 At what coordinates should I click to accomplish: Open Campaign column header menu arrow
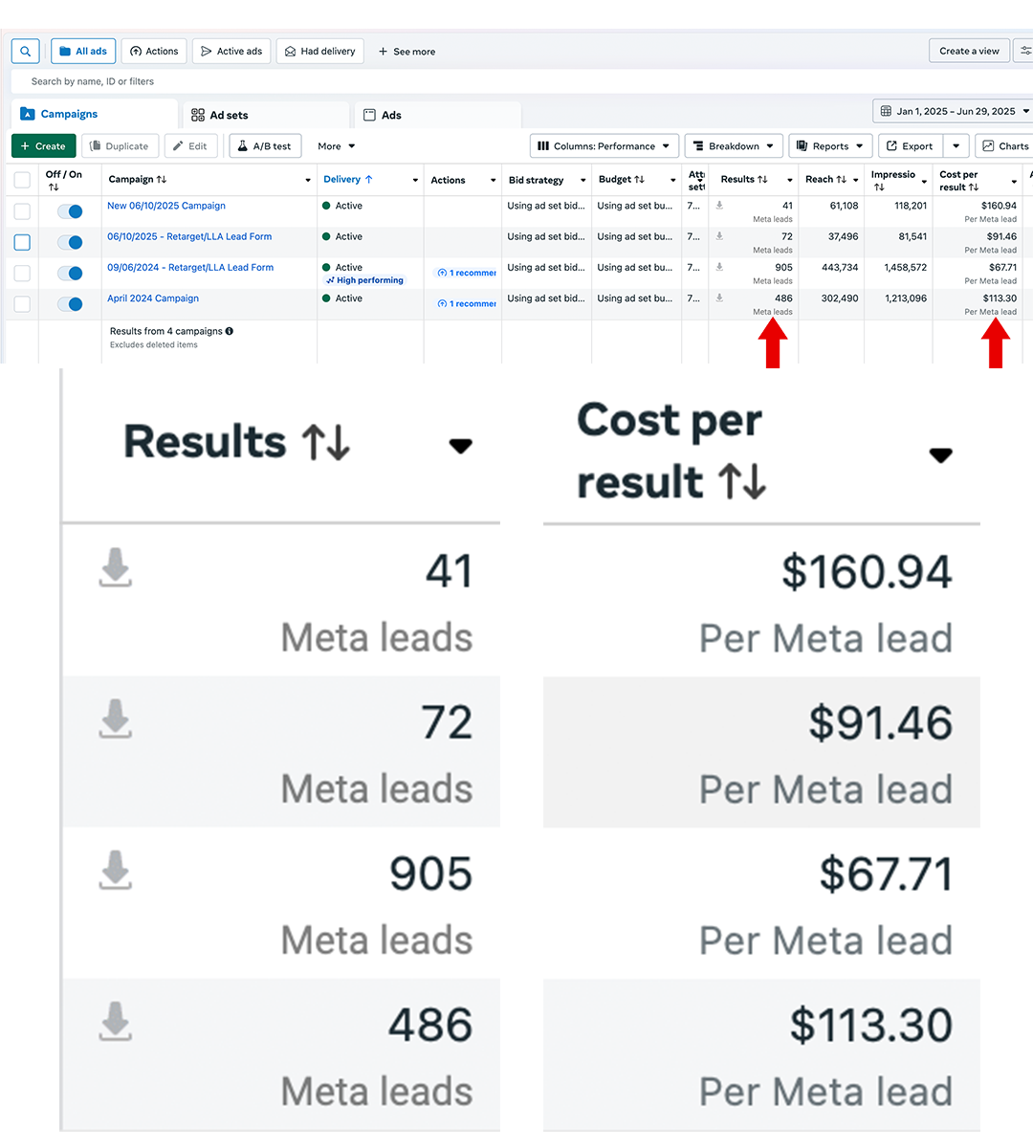point(307,180)
